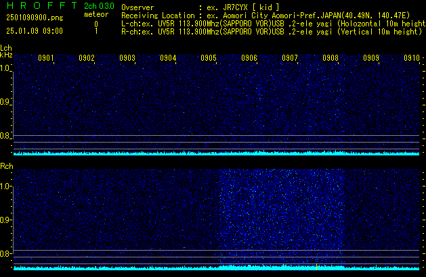Click the 0909 time marker
Screen dimensions: 426x277
point(371,58)
